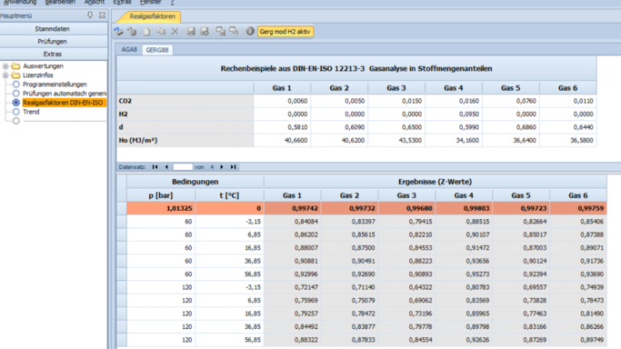Click the Ergebnisse (Z-Werte) group header
Image resolution: width=621 pixels, height=349 pixels.
pyautogui.click(x=435, y=182)
